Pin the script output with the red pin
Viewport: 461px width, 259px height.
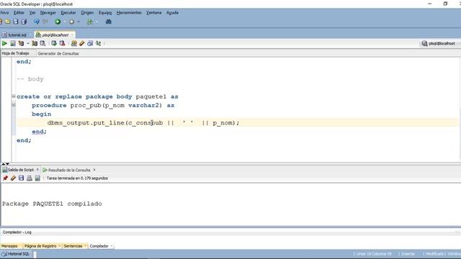point(5,178)
